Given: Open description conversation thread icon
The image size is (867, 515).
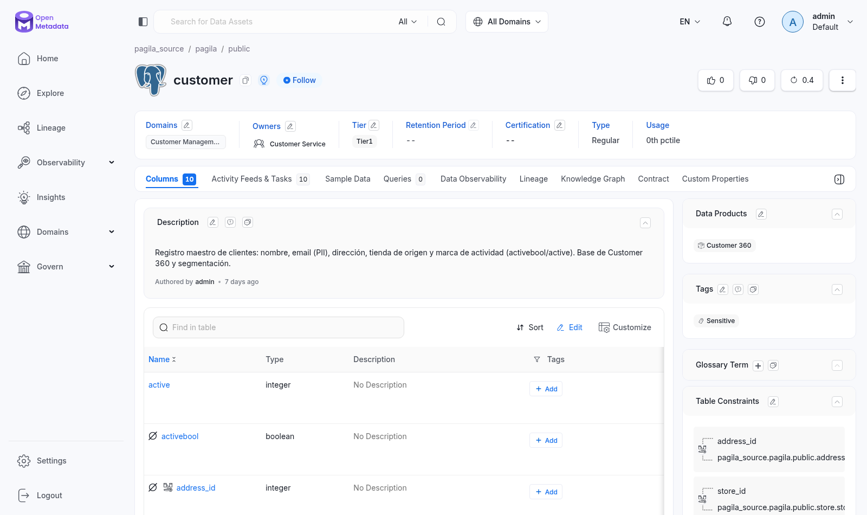Looking at the screenshot, I should coord(248,222).
